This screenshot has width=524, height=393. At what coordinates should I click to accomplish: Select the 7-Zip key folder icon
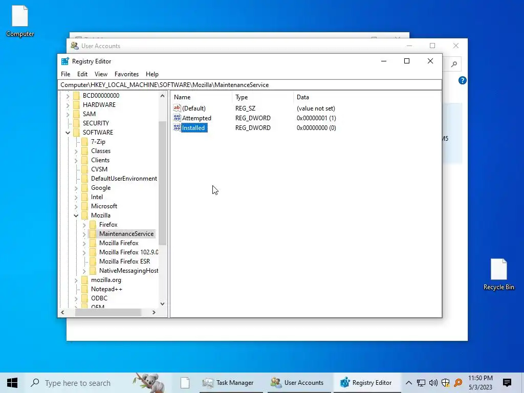point(84,142)
